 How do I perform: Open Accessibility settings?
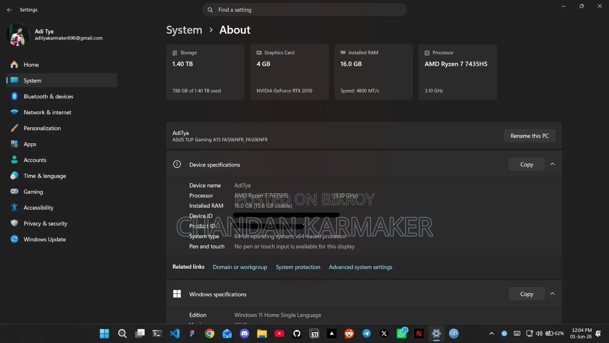click(62, 208)
